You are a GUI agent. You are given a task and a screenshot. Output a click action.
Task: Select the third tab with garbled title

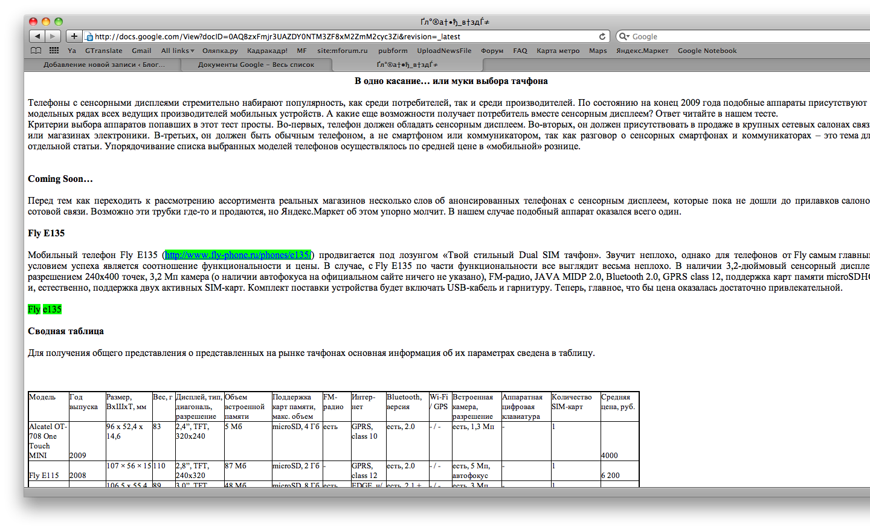tap(407, 65)
